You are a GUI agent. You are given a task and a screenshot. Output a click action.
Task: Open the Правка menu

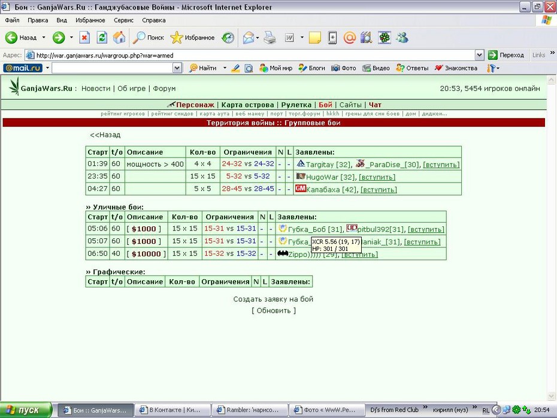38,20
